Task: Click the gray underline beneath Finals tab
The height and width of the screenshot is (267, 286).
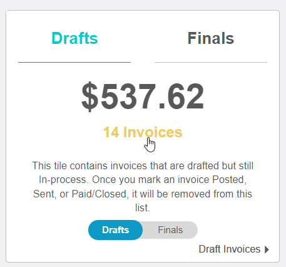Action: pos(211,62)
